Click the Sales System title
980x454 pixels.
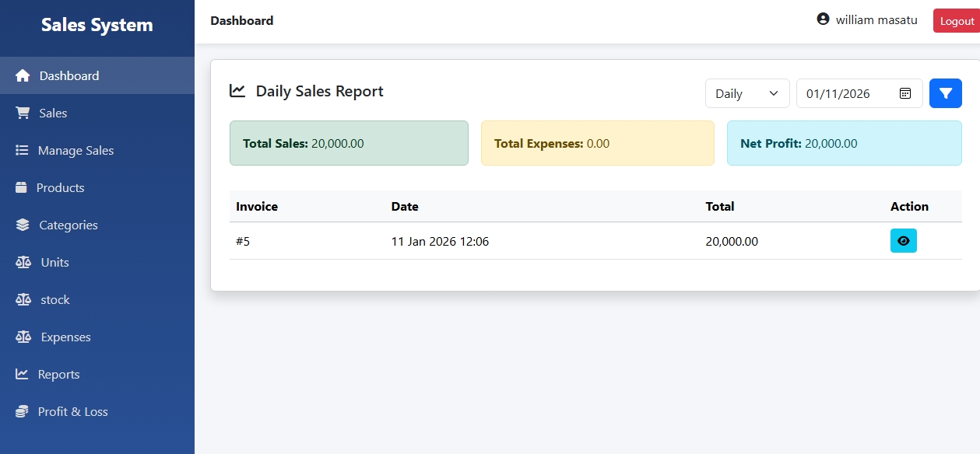tap(97, 25)
